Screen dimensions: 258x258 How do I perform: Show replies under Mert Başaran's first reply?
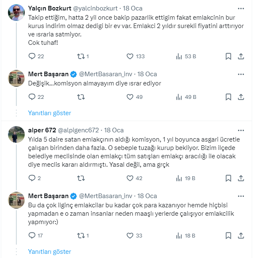click(x=49, y=113)
